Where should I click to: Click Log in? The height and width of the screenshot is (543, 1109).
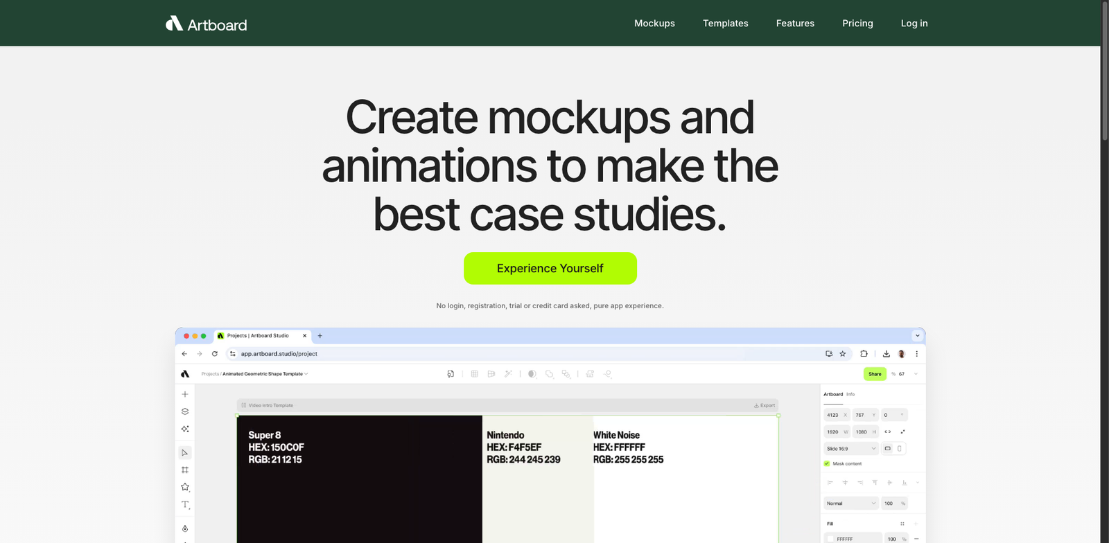pyautogui.click(x=914, y=23)
